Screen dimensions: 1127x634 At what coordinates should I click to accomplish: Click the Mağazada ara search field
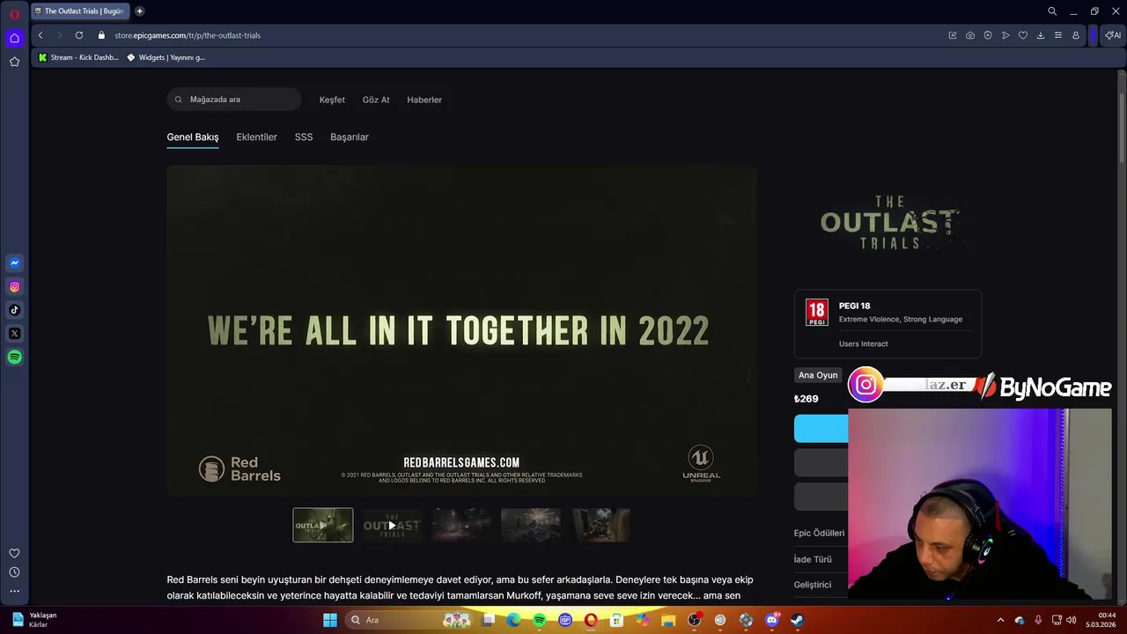point(234,100)
